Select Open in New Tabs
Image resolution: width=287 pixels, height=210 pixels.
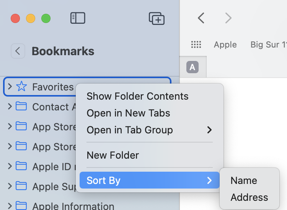pyautogui.click(x=128, y=113)
